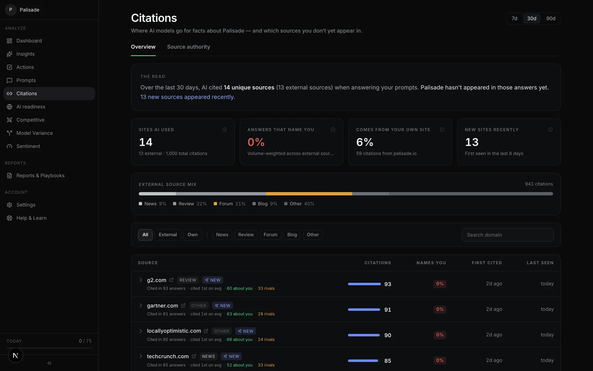Expand the techcrunch.com source row
This screenshot has height=371, width=593.
click(141, 356)
